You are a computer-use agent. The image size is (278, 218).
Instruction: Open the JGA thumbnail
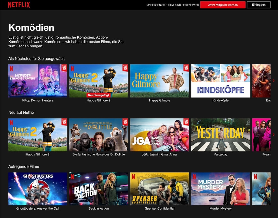click(159, 135)
